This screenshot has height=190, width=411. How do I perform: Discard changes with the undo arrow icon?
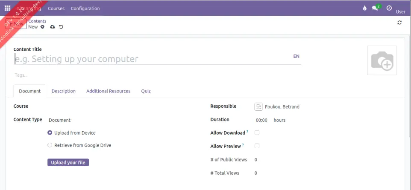point(61,27)
